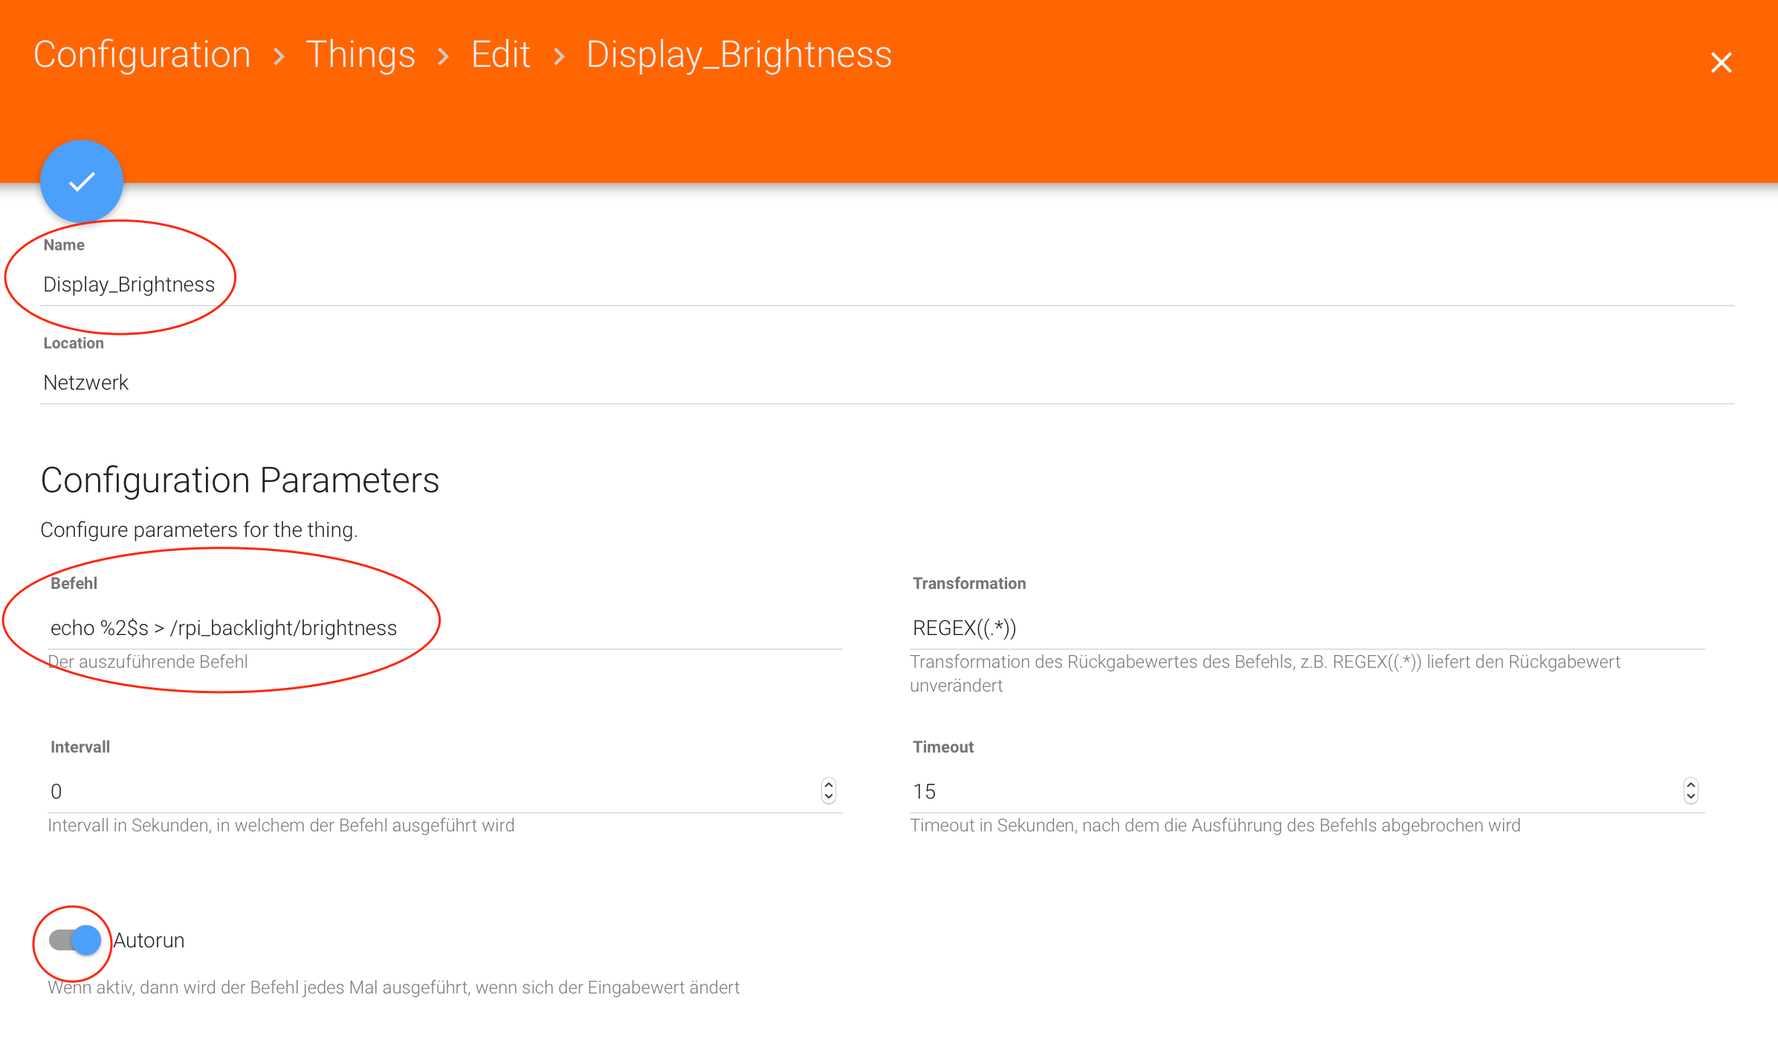Click the chevron arrow after Configuration breadcrumb

[x=279, y=57]
